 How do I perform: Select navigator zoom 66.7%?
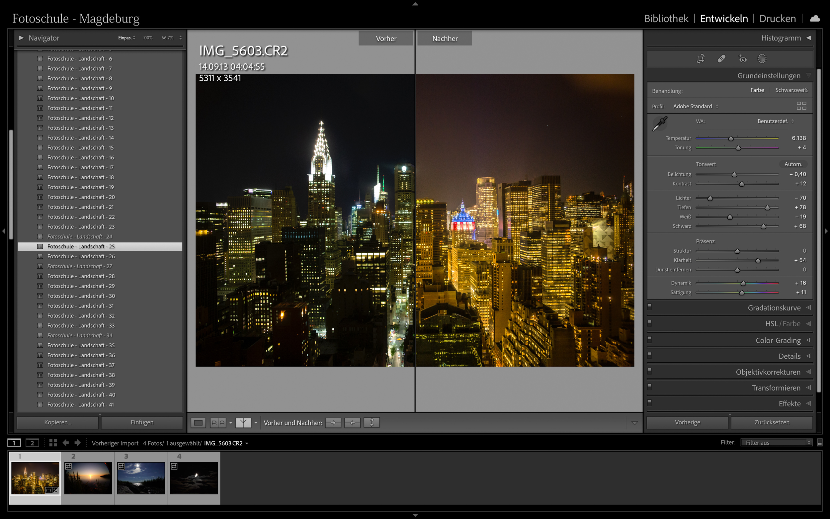pyautogui.click(x=167, y=38)
